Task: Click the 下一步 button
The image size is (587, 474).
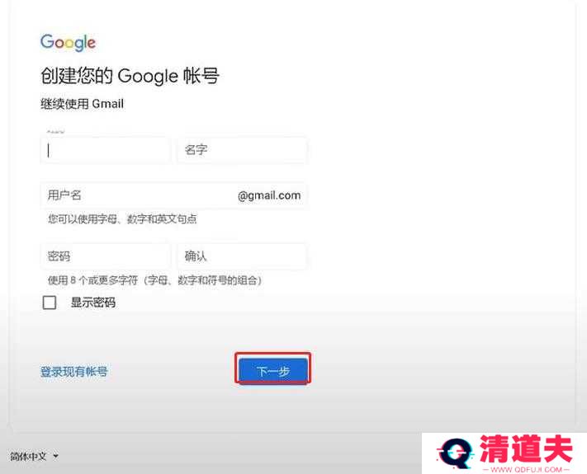Action: [x=273, y=370]
